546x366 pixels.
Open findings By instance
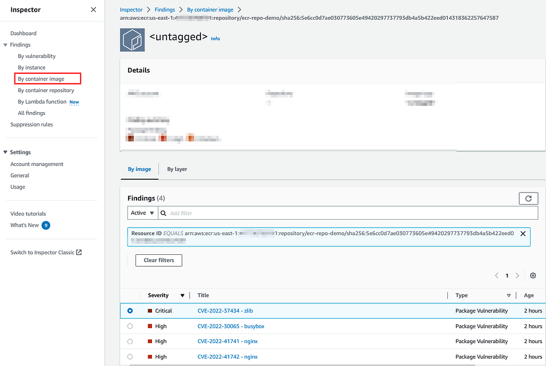tap(31, 68)
